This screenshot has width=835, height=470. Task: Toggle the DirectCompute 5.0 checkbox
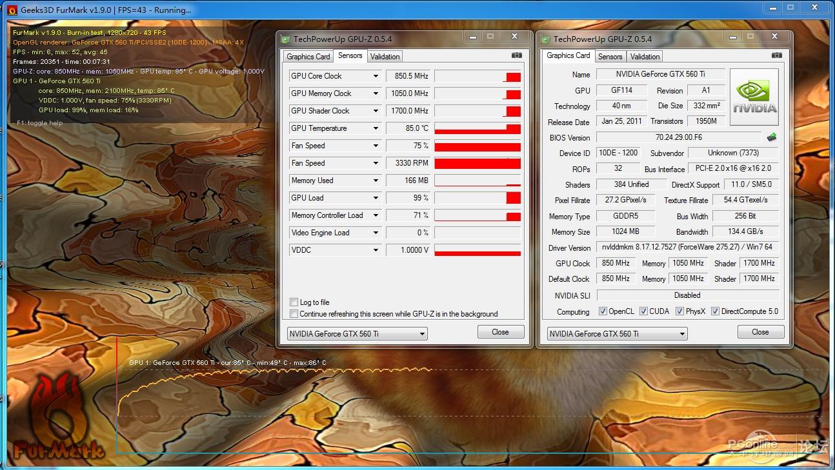(715, 311)
